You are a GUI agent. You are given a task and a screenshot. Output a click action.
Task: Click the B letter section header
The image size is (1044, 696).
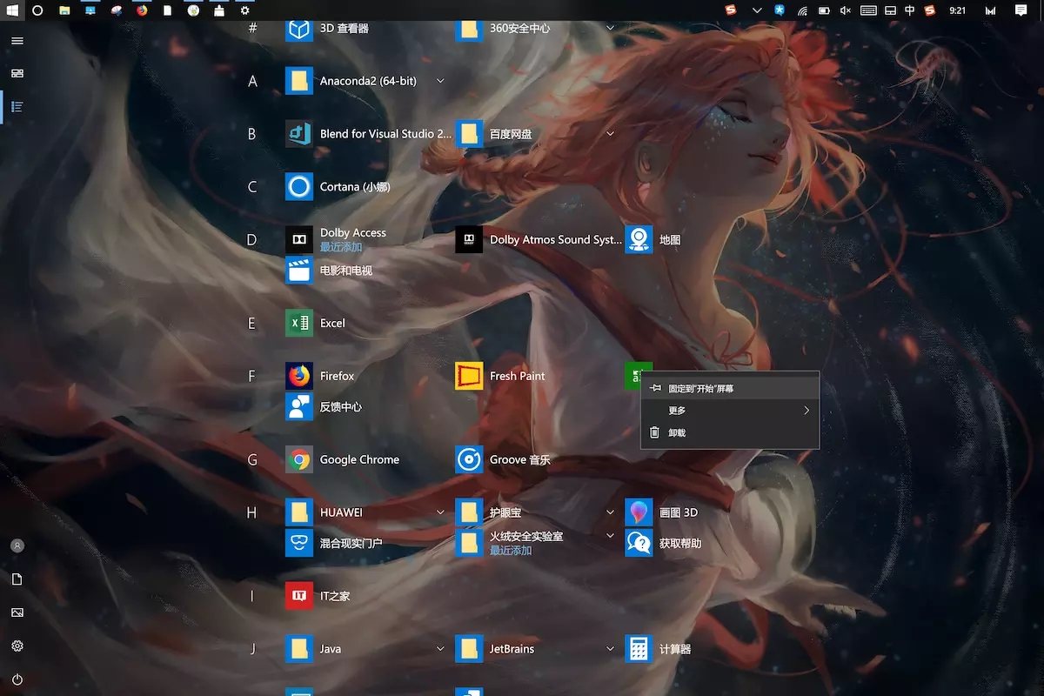pyautogui.click(x=252, y=134)
